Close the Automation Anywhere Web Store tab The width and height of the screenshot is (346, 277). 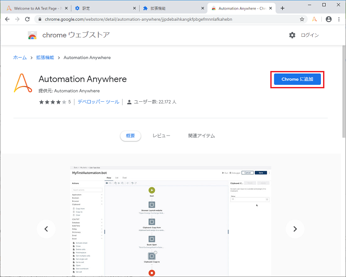tap(271, 8)
